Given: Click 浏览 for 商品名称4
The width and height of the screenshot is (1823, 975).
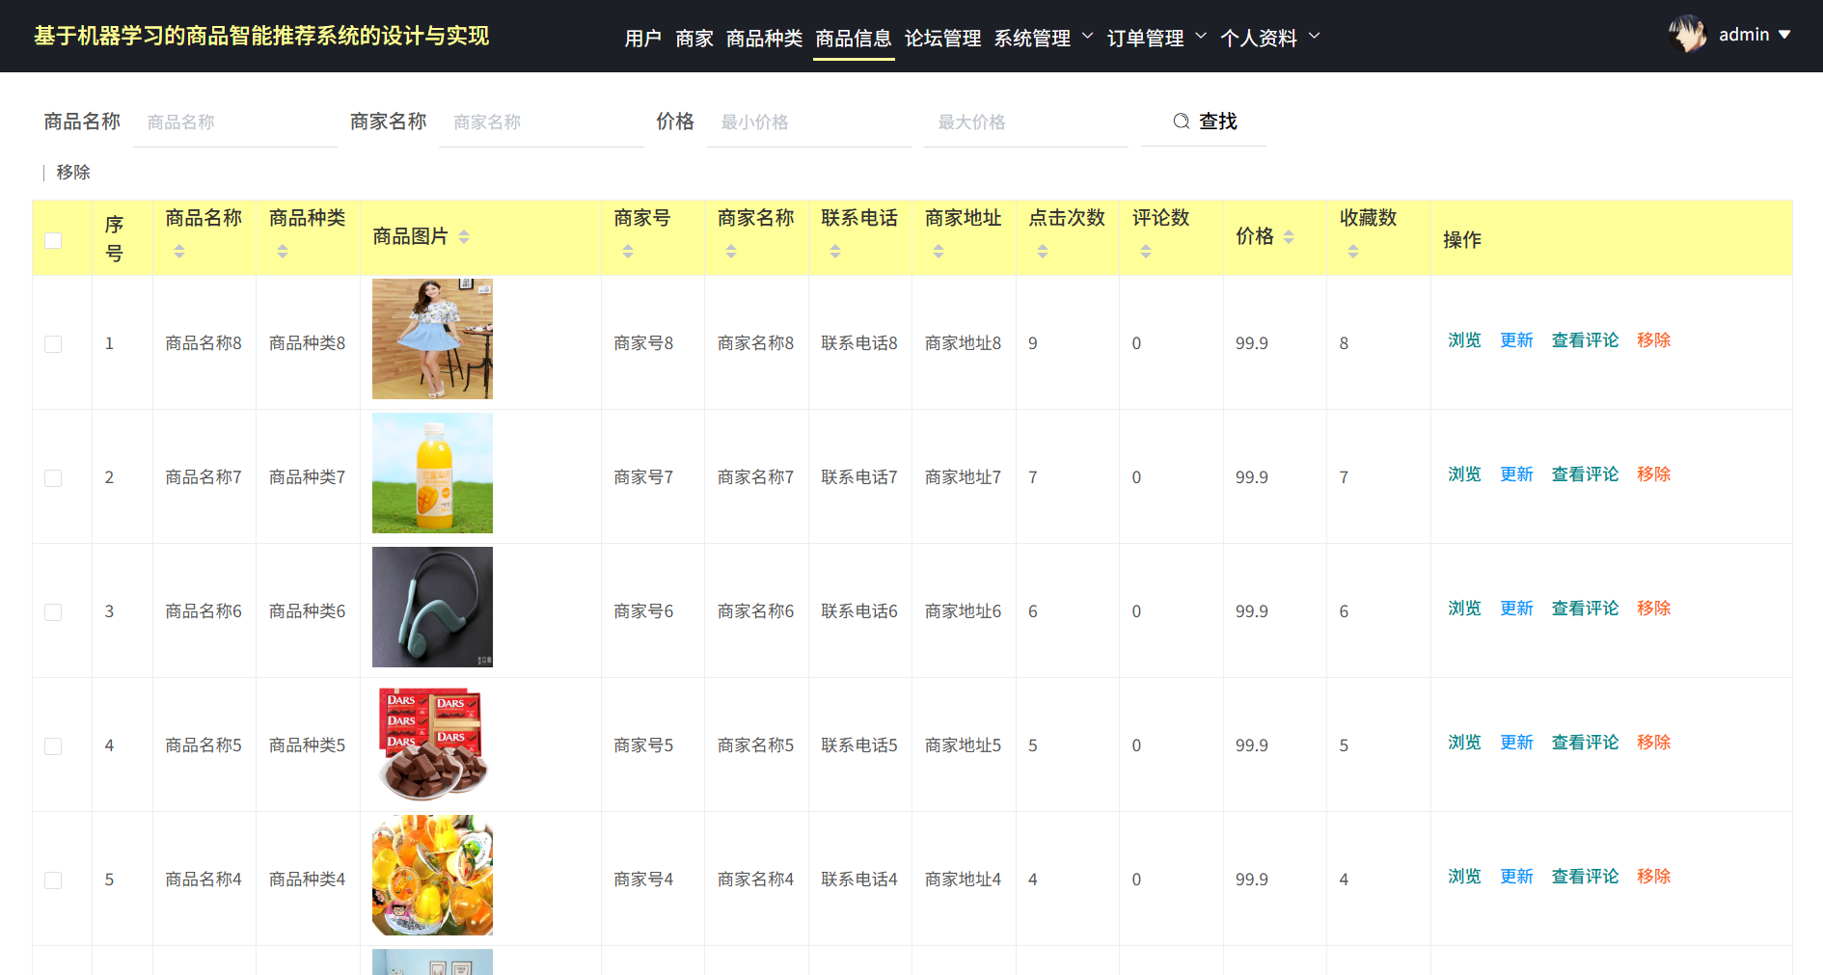Looking at the screenshot, I should [x=1464, y=877].
